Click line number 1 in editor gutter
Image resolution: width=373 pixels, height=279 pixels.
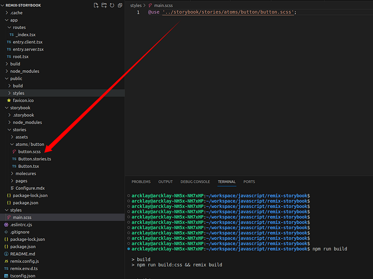[138, 12]
